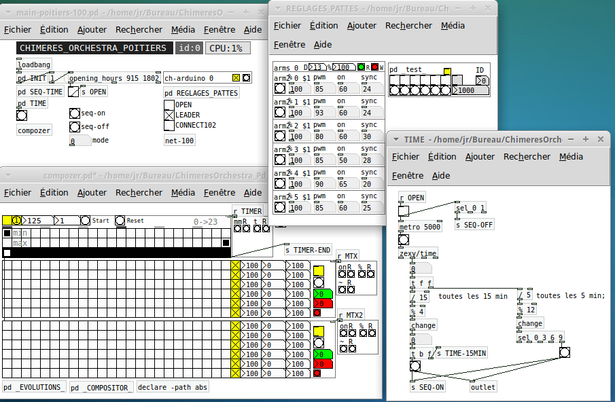Image resolution: width=615 pixels, height=402 pixels.
Task: Click the ID number box showing 0
Action: pos(482,81)
